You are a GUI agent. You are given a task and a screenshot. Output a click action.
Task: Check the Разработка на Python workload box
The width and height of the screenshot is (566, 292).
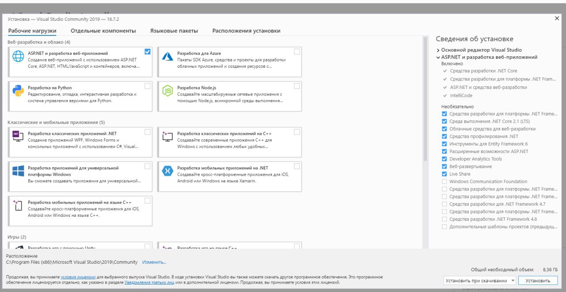[147, 86]
